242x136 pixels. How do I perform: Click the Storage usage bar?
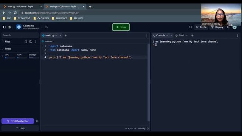click(x=34, y=58)
